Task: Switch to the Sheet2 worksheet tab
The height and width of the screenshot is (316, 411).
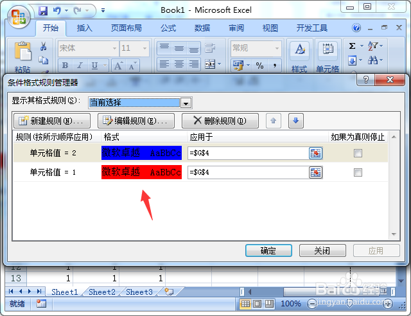Action: (x=102, y=292)
